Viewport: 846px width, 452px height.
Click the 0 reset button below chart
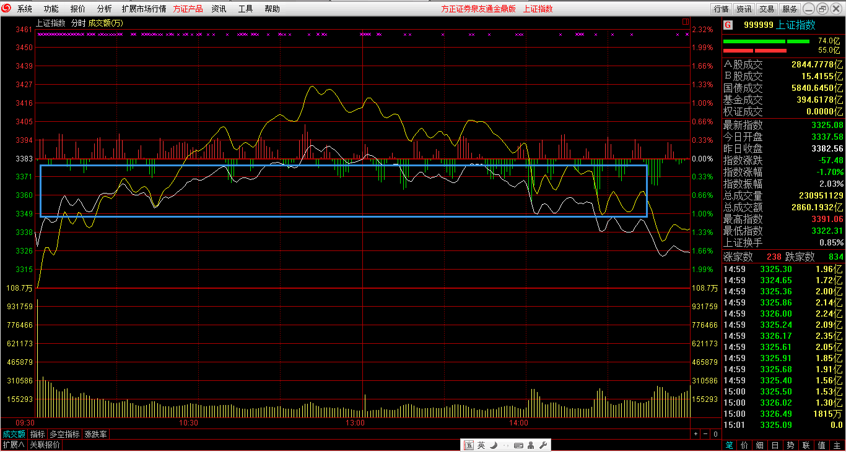(715, 434)
